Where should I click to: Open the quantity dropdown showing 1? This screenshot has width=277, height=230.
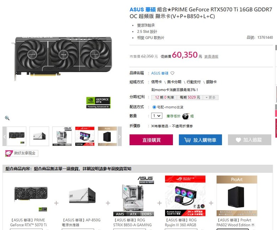[x=157, y=116]
